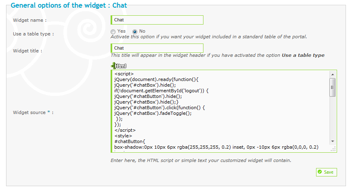Click the textarea resize grip corner
Image resolution: width=352 pixels, height=193 pixels.
[333, 149]
